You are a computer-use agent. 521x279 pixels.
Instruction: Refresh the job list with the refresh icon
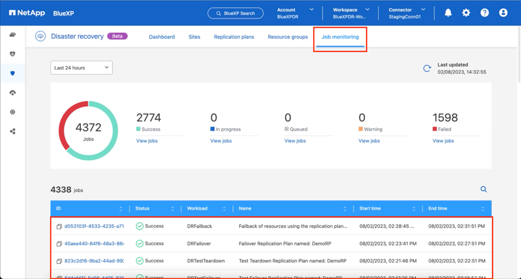(x=427, y=68)
